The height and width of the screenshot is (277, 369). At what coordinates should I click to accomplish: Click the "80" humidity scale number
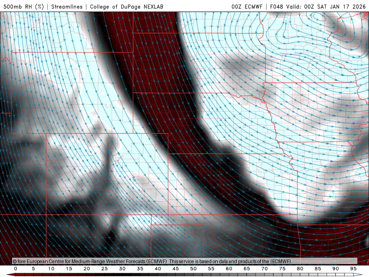point(300,269)
